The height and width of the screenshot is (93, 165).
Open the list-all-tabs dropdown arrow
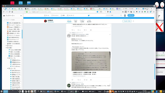[x=154, y=9]
